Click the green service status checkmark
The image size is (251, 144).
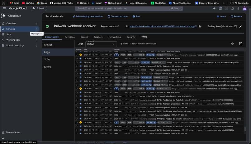[x=47, y=26]
